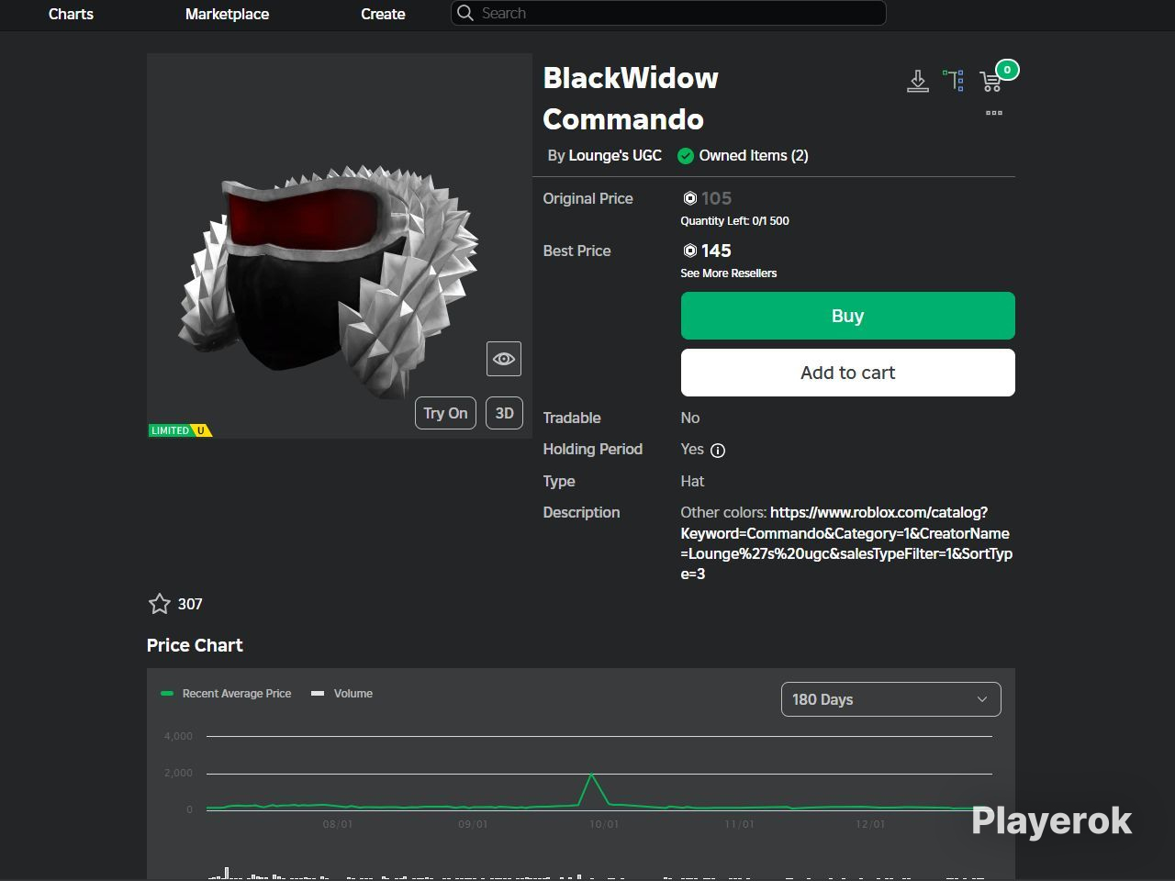Click the cart item count badge
The height and width of the screenshot is (881, 1175).
(x=1007, y=70)
